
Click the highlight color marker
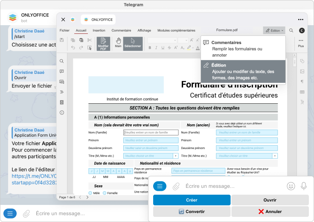[x=189, y=48]
